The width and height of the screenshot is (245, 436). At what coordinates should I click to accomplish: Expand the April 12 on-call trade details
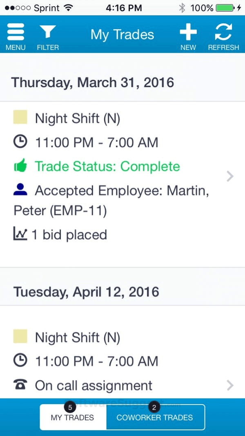229,385
